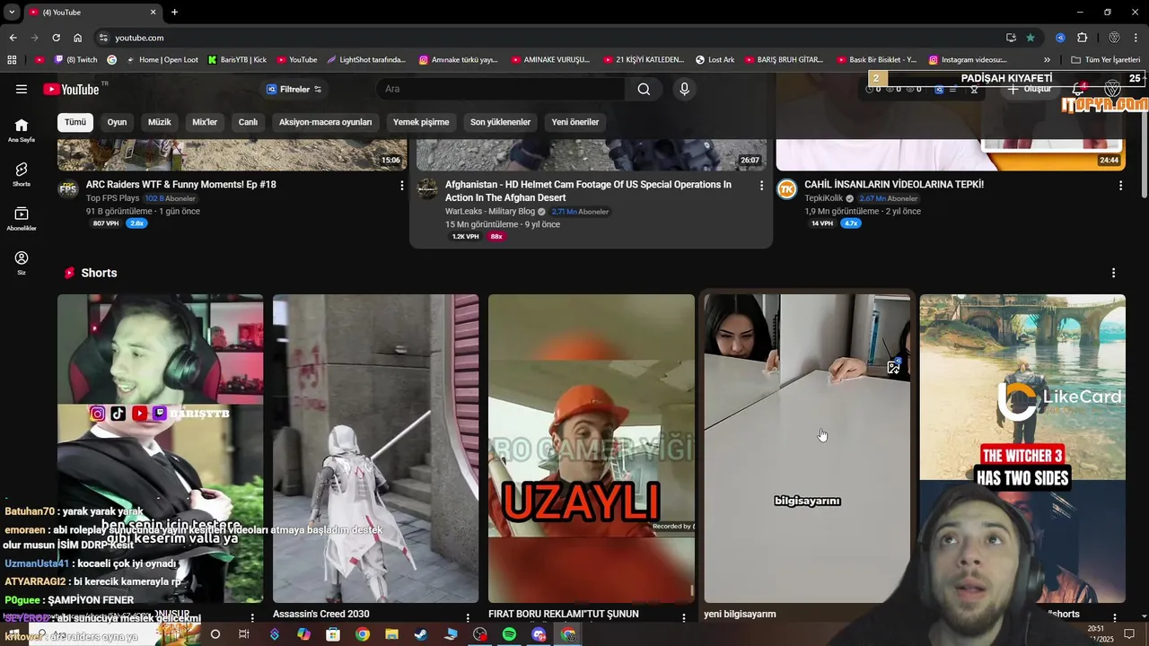Viewport: 1149px width, 646px height.
Task: Open the Lost Ark bookmark
Action: click(715, 60)
